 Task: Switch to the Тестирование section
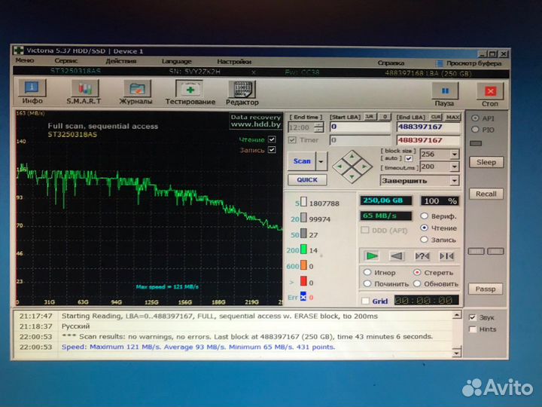190,92
